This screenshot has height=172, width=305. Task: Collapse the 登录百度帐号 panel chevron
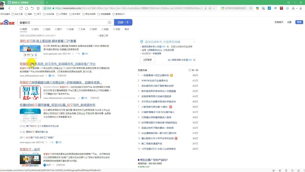point(194,42)
